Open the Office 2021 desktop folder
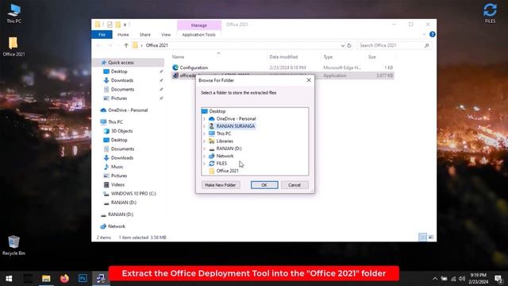 click(13, 46)
